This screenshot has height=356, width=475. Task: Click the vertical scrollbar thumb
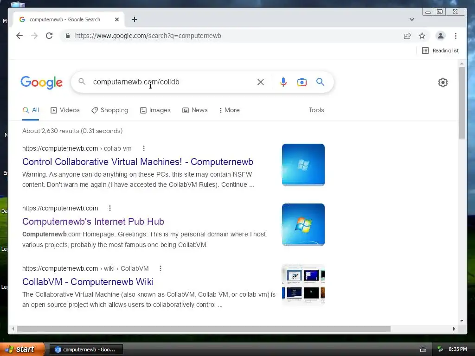coord(462,103)
